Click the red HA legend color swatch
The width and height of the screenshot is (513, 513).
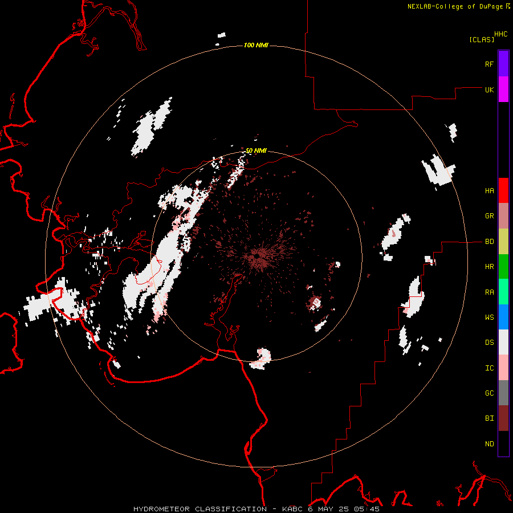(x=503, y=190)
